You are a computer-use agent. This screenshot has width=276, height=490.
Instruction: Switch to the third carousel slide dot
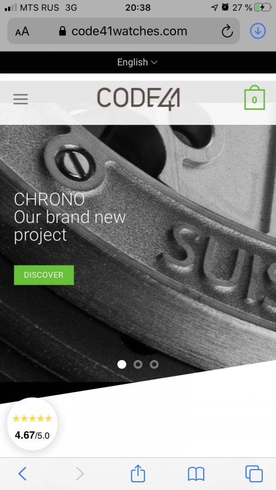(154, 364)
